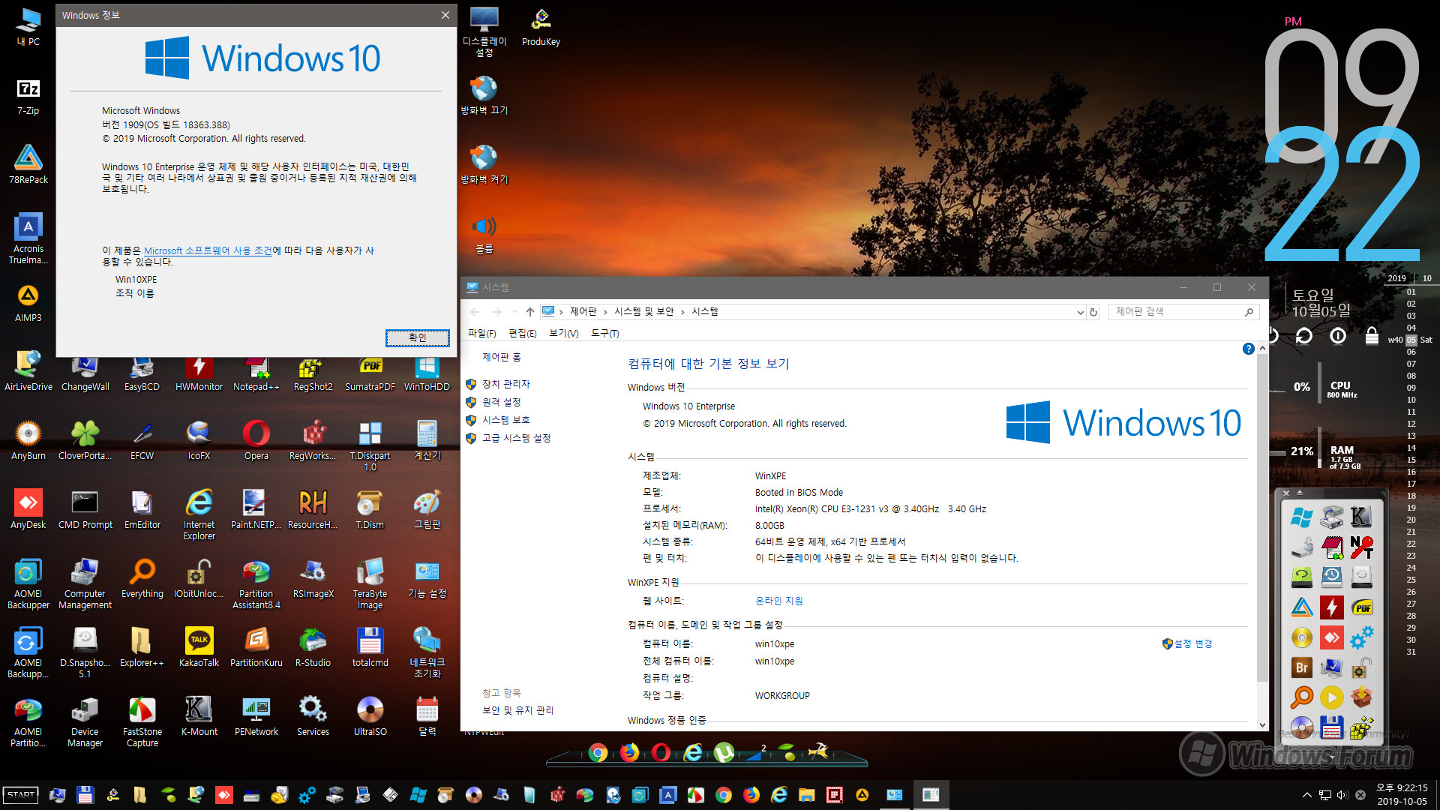Click 온라인 지원 website link
The height and width of the screenshot is (810, 1440).
(778, 601)
